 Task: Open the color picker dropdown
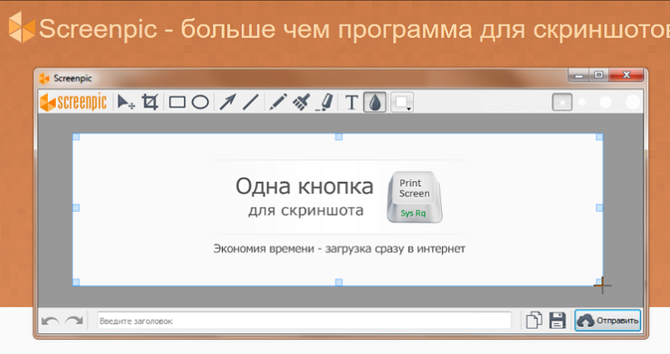pyautogui.click(x=402, y=102)
